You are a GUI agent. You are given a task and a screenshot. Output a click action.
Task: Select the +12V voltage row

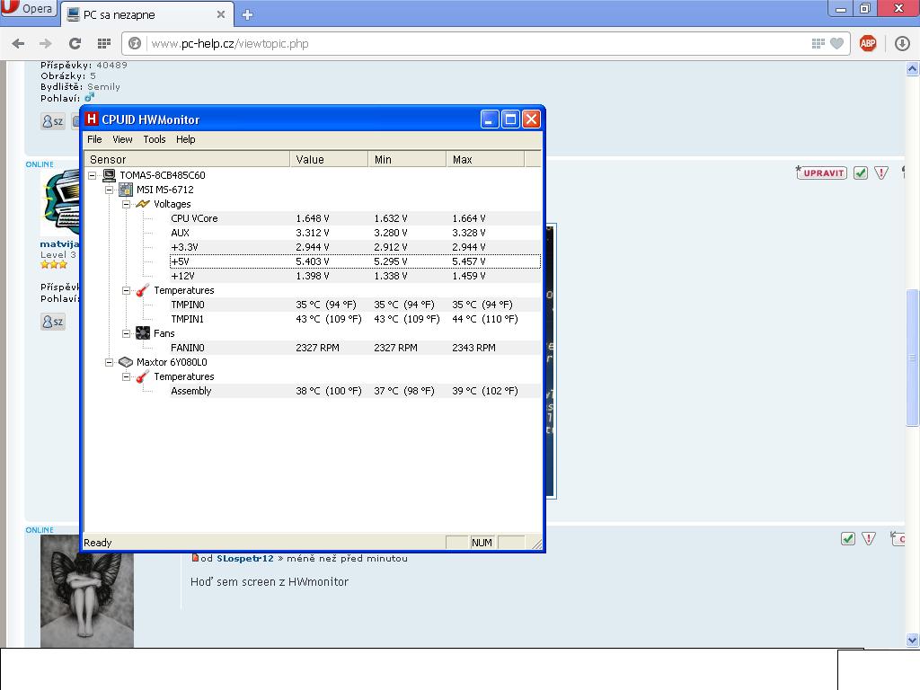pyautogui.click(x=355, y=276)
